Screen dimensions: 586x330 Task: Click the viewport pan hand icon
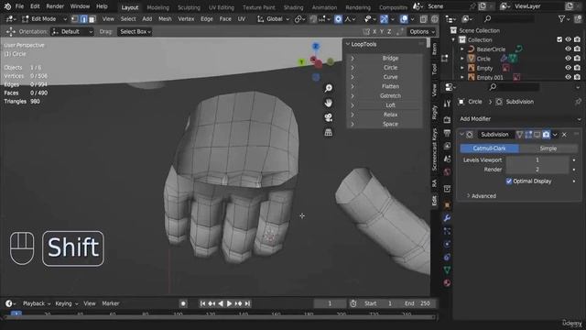pos(329,103)
